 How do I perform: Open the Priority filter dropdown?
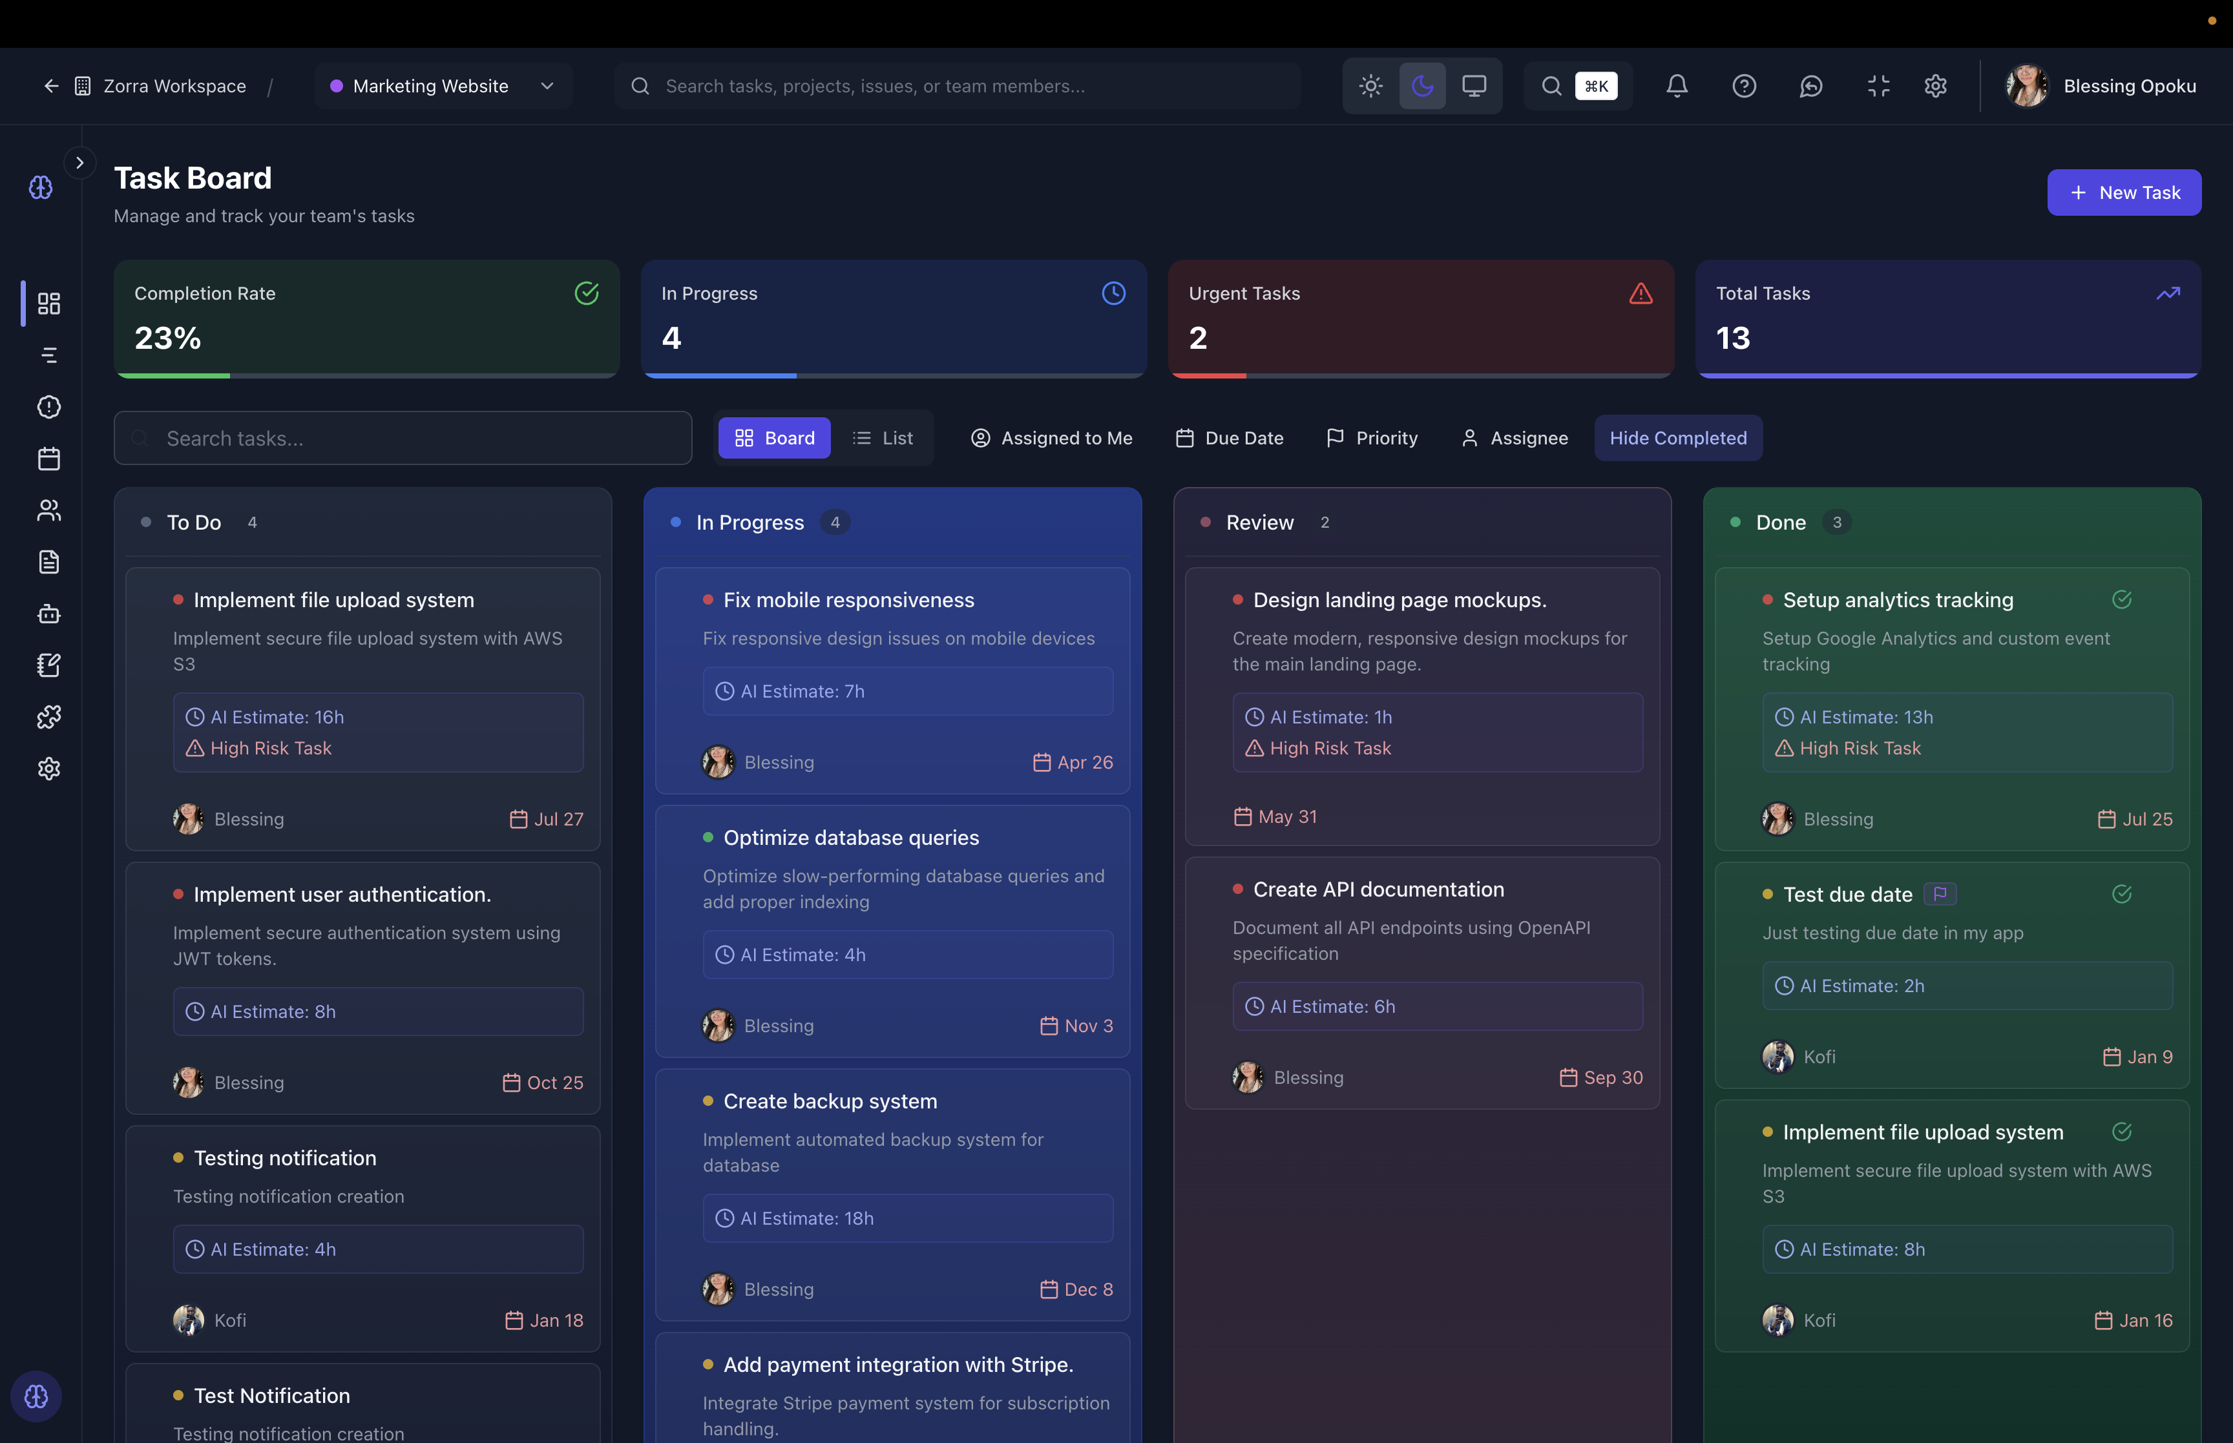1373,437
